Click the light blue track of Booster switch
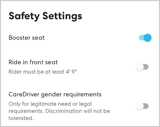This screenshot has width=160, height=127. click(141, 38)
